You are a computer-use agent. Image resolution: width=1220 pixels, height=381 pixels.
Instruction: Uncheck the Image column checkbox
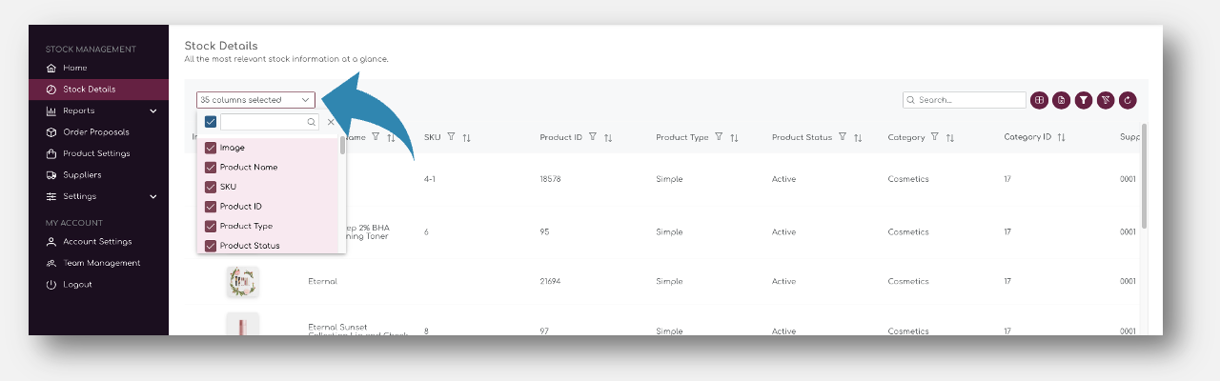tap(211, 148)
